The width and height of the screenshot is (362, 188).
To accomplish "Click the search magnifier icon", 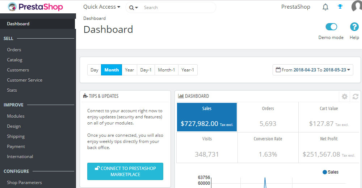I will pos(131,8).
